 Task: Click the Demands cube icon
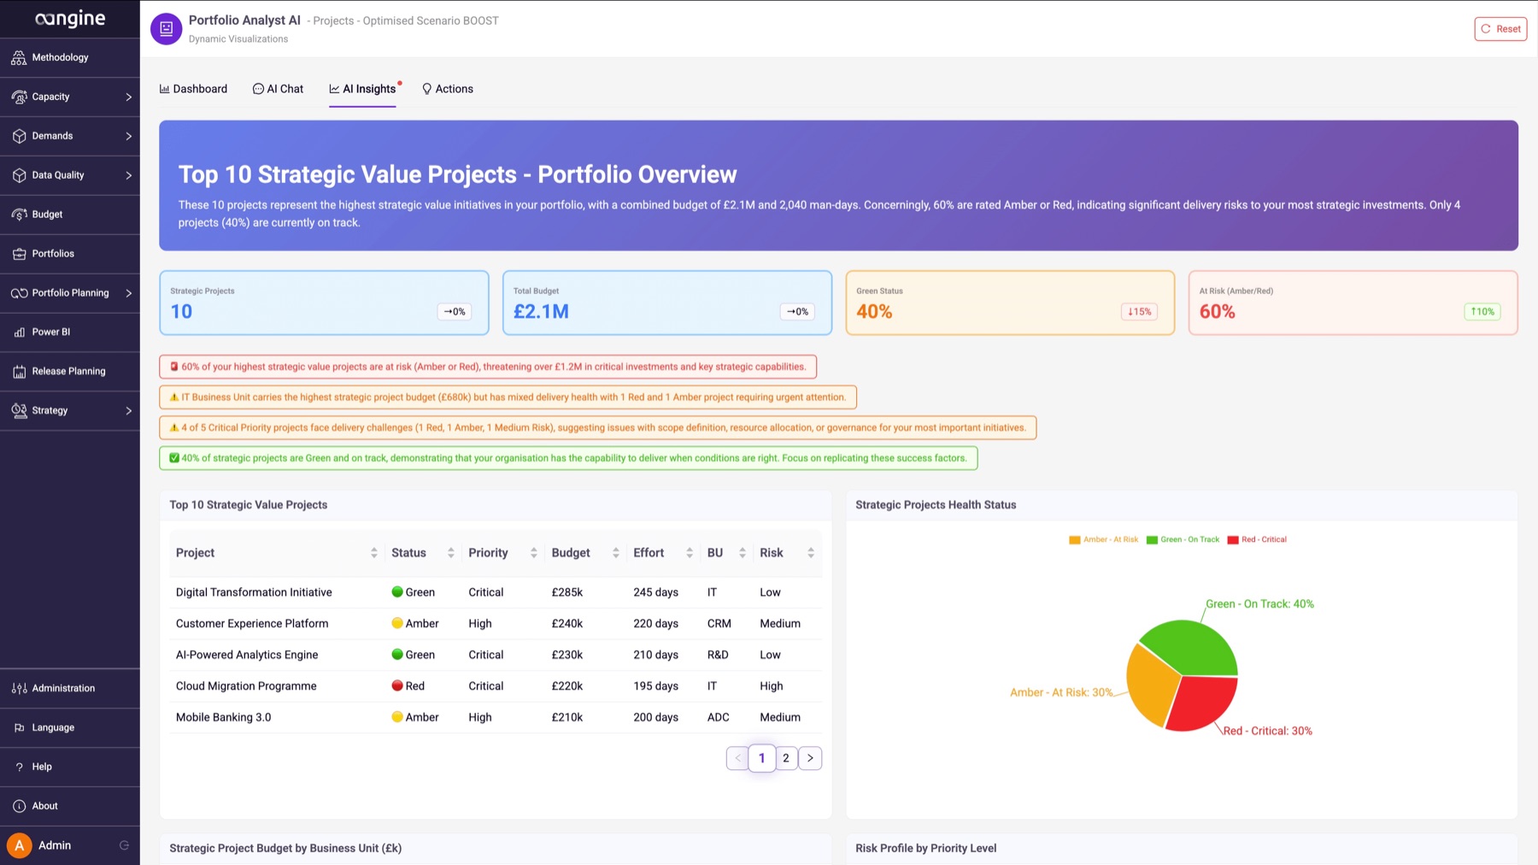click(19, 136)
